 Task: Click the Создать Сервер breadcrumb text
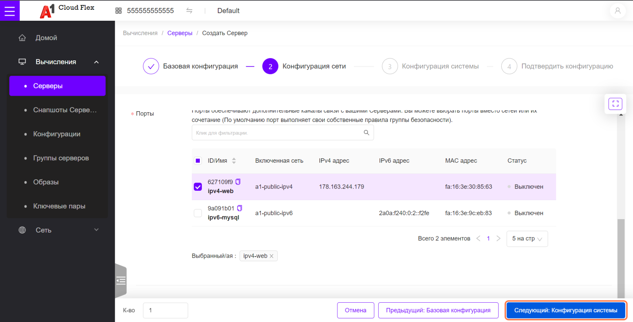[225, 33]
